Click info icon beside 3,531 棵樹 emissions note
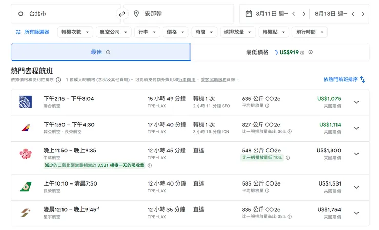 (150, 166)
